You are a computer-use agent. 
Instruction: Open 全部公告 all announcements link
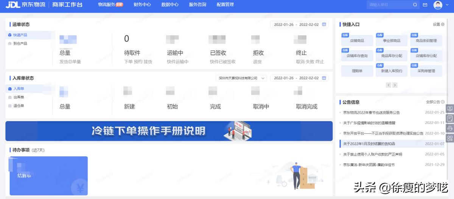click(x=435, y=102)
